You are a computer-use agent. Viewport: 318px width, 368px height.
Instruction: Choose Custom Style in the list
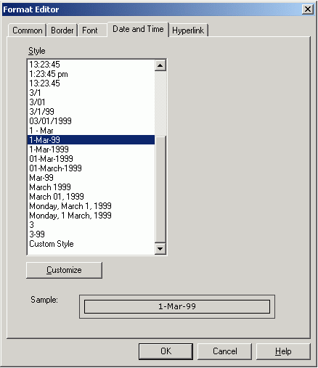91,244
